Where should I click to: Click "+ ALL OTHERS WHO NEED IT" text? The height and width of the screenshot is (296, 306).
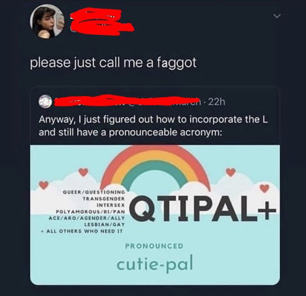point(82,231)
